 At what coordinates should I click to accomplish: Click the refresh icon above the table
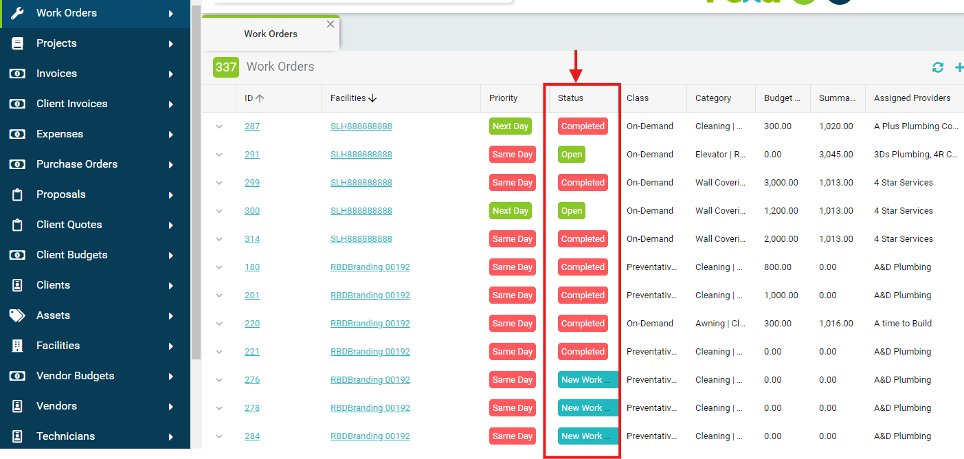click(938, 67)
